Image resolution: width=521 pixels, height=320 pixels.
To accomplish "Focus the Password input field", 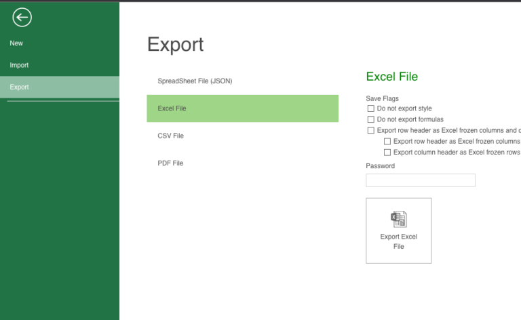I will pos(420,180).
